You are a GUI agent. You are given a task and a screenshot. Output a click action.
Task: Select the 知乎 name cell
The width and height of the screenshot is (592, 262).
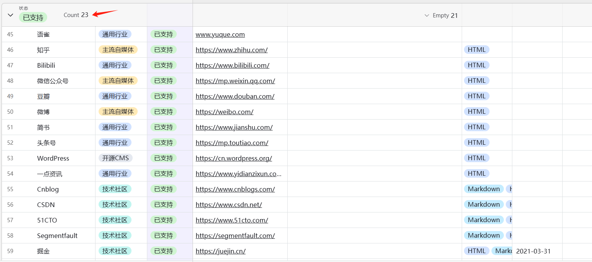point(43,50)
